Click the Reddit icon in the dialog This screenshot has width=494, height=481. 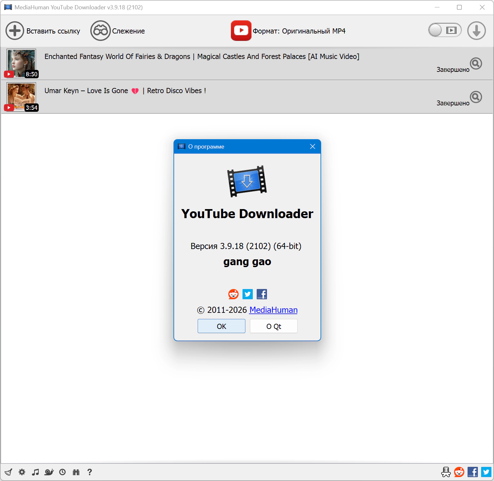pyautogui.click(x=233, y=294)
